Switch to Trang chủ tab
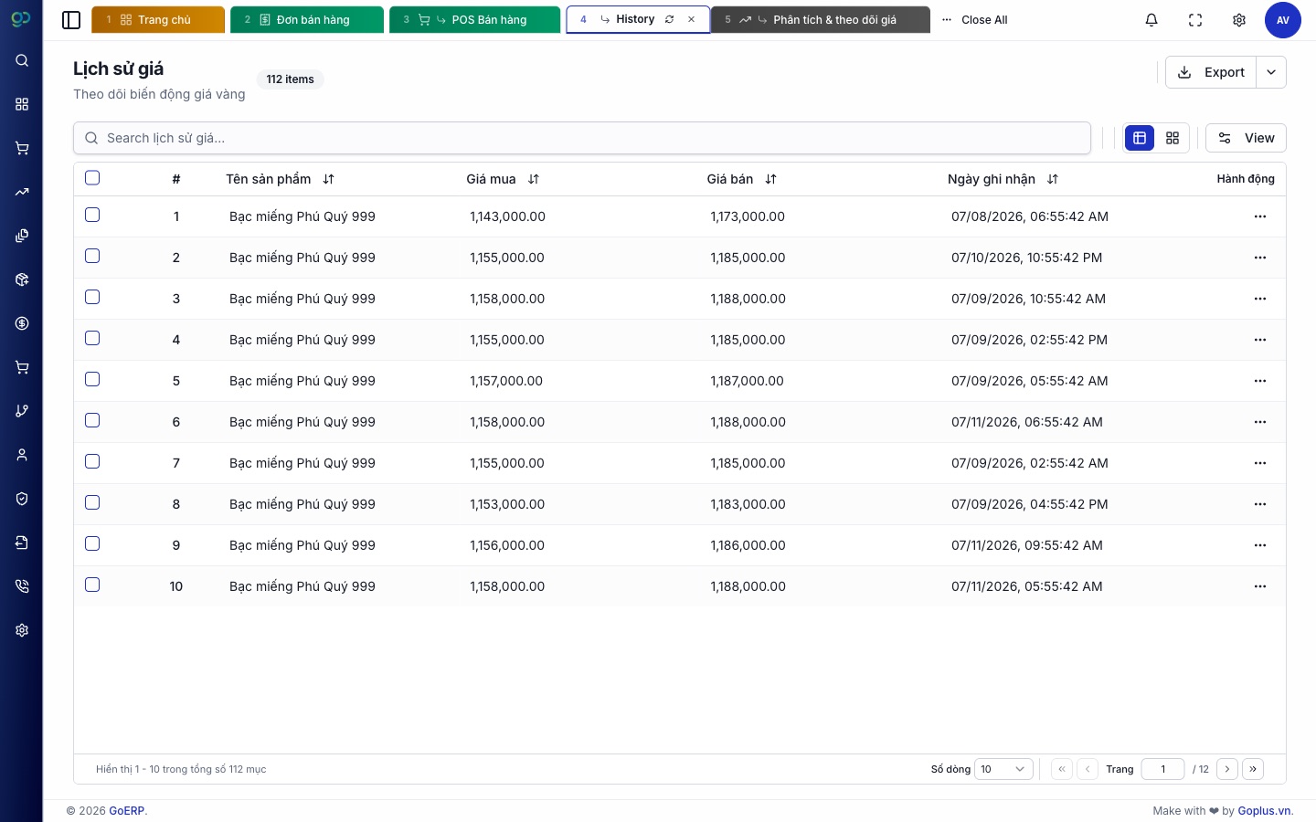Viewport: 1316px width, 822px height. (x=158, y=20)
